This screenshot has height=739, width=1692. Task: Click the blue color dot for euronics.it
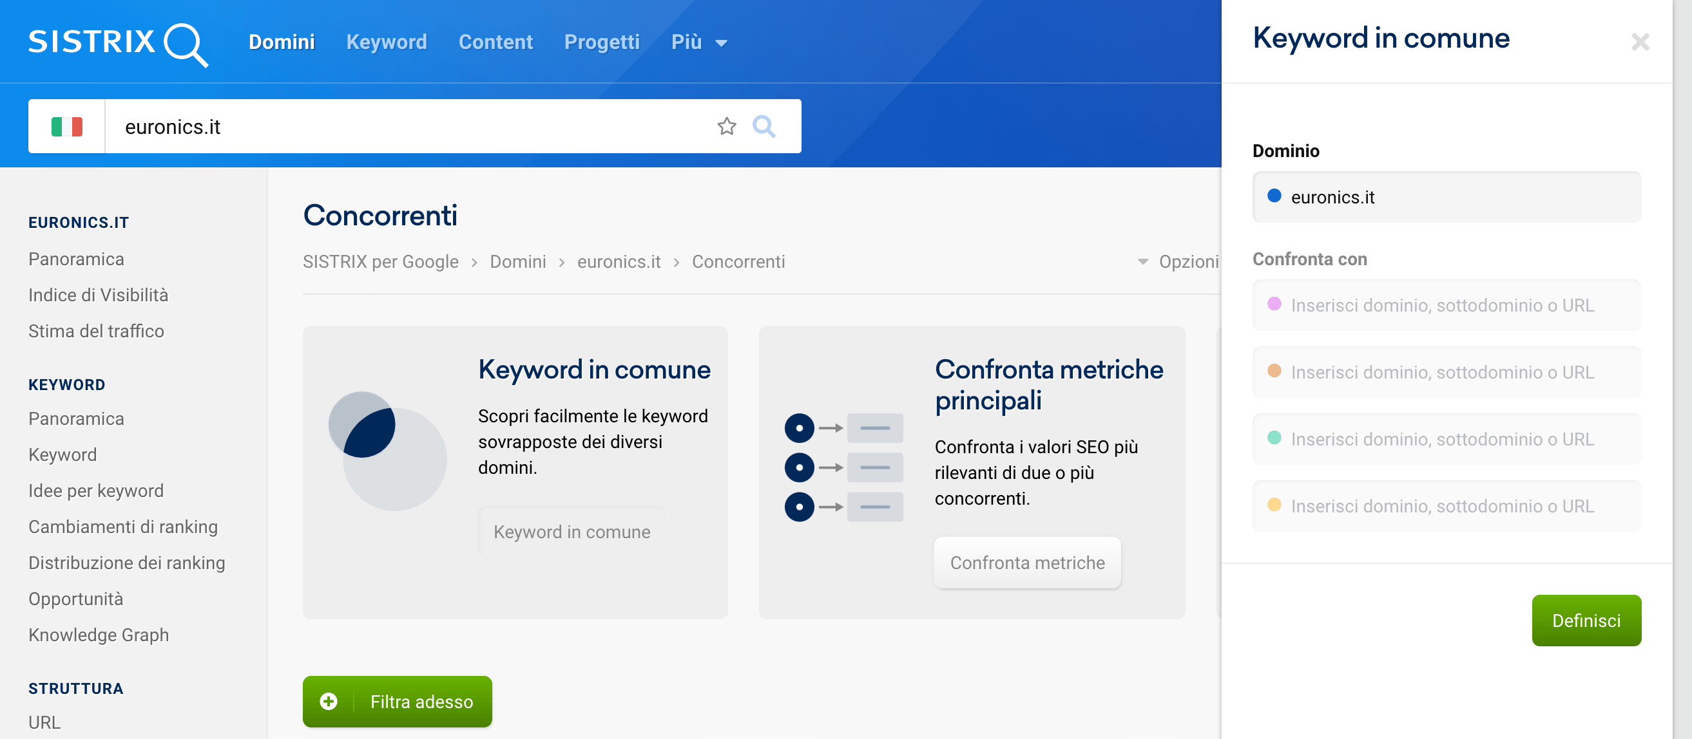(x=1274, y=196)
